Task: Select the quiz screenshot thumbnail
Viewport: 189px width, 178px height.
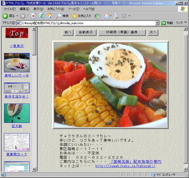Action: 17,88
